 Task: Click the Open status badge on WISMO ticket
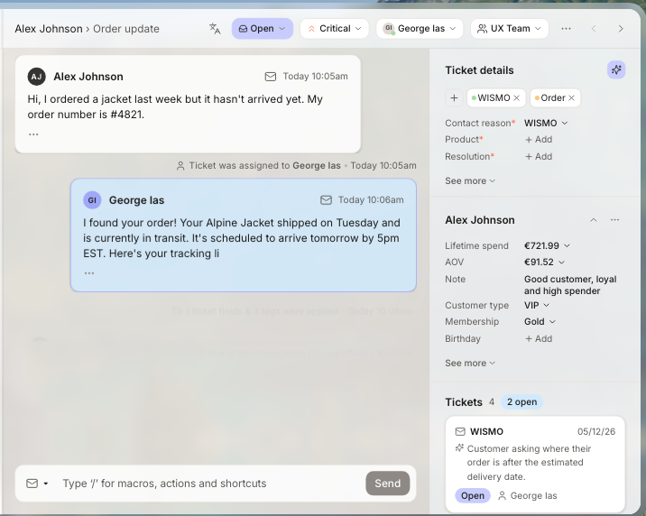pos(473,495)
